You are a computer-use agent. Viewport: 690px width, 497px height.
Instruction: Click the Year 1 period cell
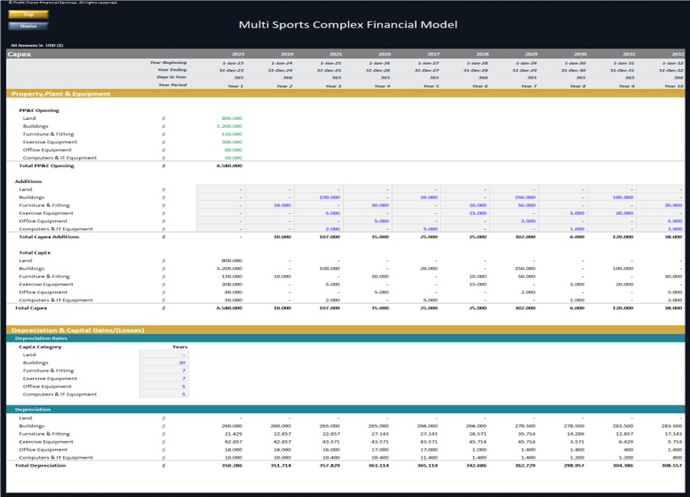pyautogui.click(x=235, y=86)
